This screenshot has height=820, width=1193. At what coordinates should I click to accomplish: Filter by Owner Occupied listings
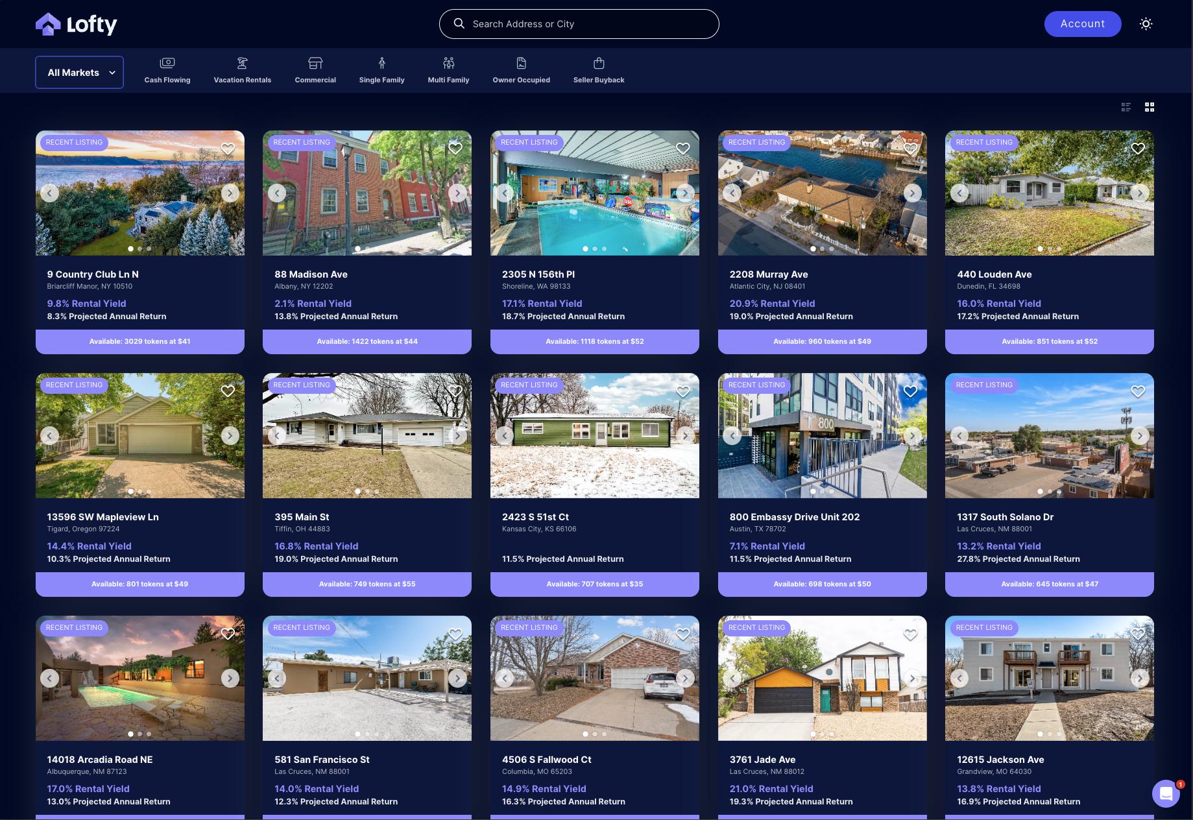click(x=521, y=71)
